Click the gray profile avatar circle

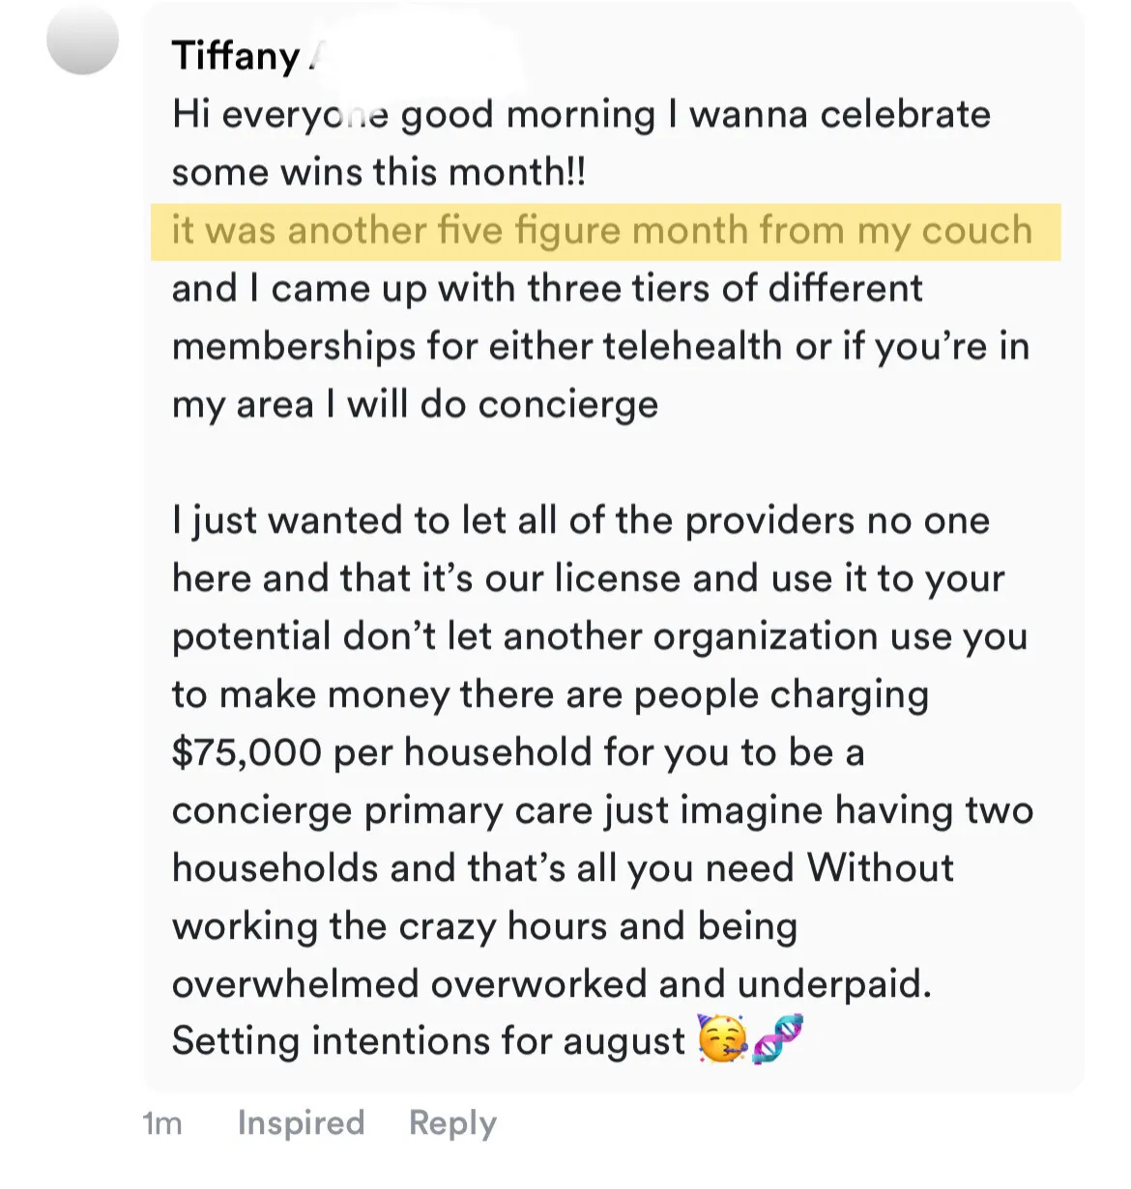tap(83, 40)
